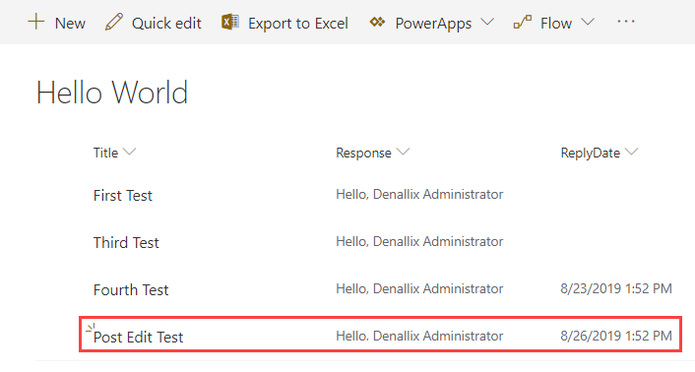
Task: Open the Flow menu label
Action: coord(556,23)
